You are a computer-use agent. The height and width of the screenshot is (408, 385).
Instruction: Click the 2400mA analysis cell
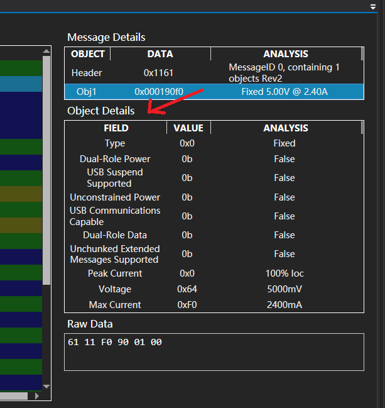pyautogui.click(x=285, y=305)
